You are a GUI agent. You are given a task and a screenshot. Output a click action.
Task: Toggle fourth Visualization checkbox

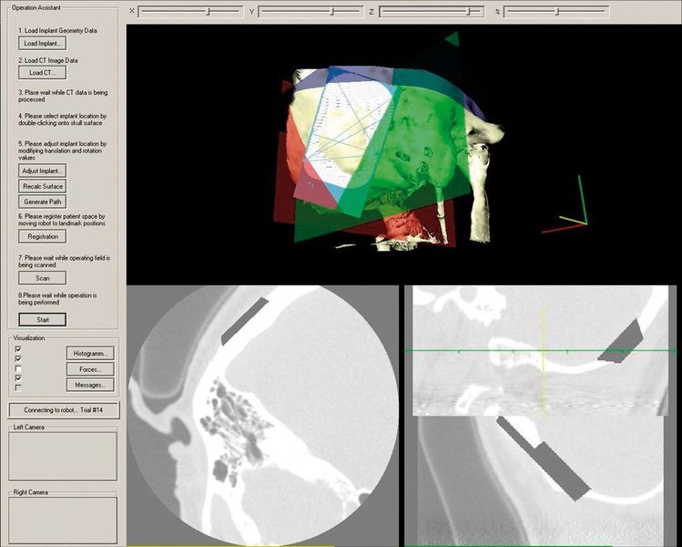18,378
